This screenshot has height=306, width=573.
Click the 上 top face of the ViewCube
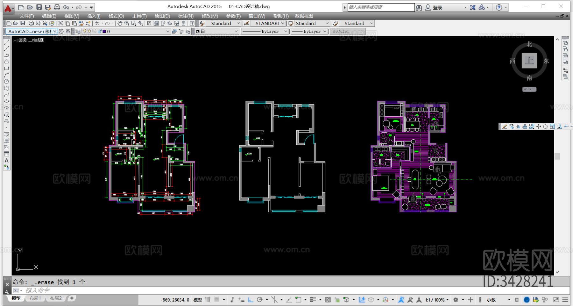[x=529, y=61]
